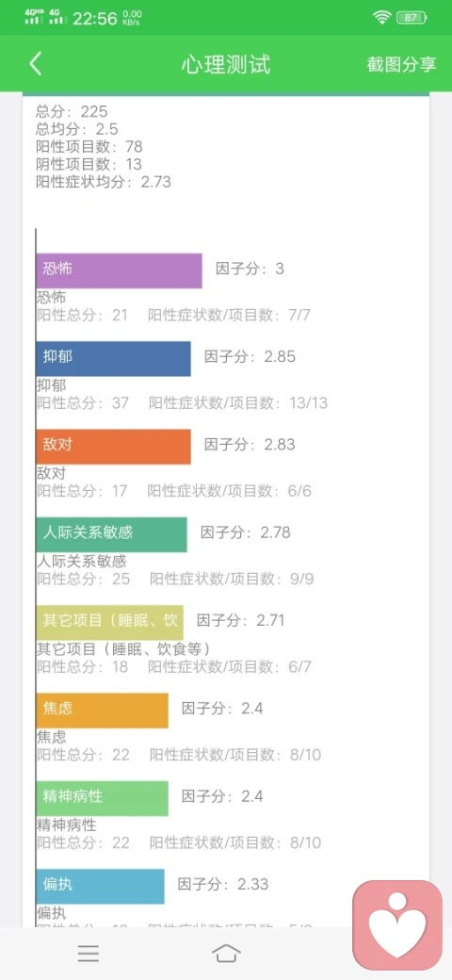452x980 pixels.
Task: Tap the 4G signal strength icon
Action: pos(57,17)
